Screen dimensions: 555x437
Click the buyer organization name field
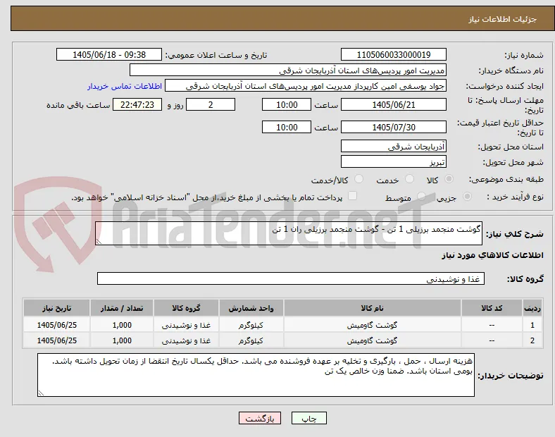[288, 70]
